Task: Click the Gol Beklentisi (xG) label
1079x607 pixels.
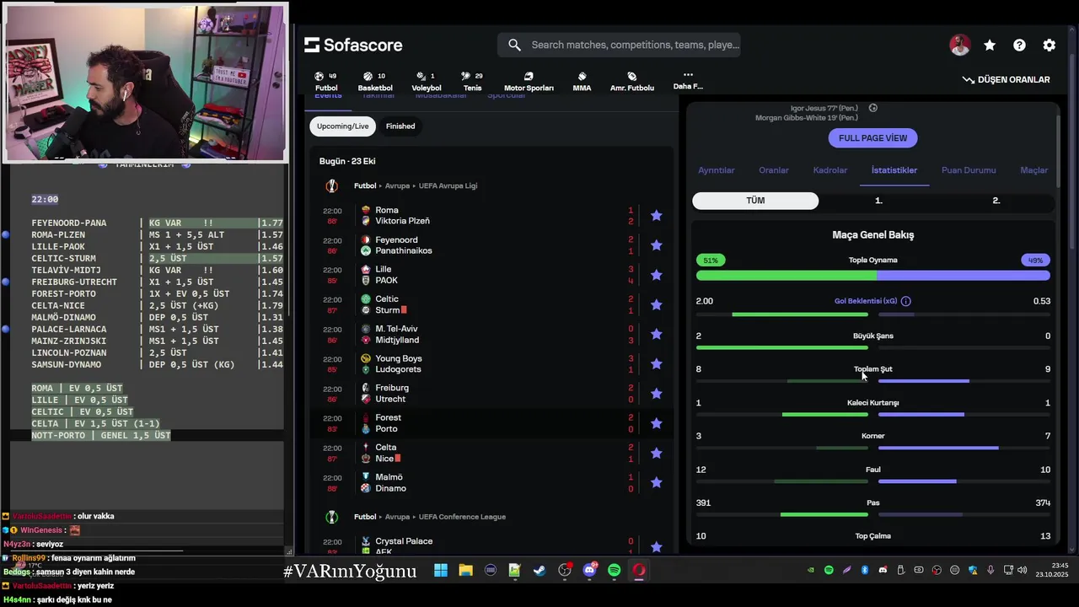Action: click(866, 301)
